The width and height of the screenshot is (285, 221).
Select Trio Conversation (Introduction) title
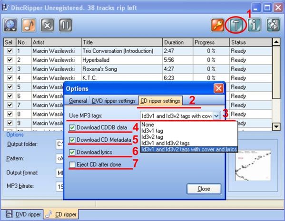[118, 51]
